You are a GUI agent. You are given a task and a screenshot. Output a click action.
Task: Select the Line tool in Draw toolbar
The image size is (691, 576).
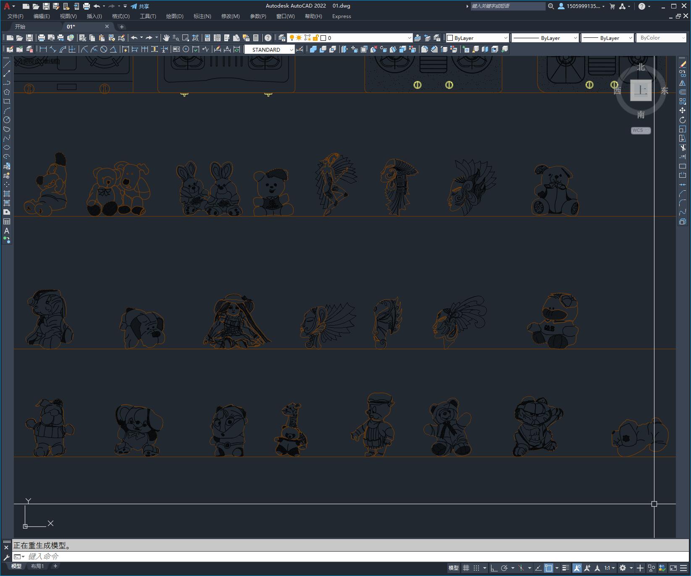[x=7, y=64]
